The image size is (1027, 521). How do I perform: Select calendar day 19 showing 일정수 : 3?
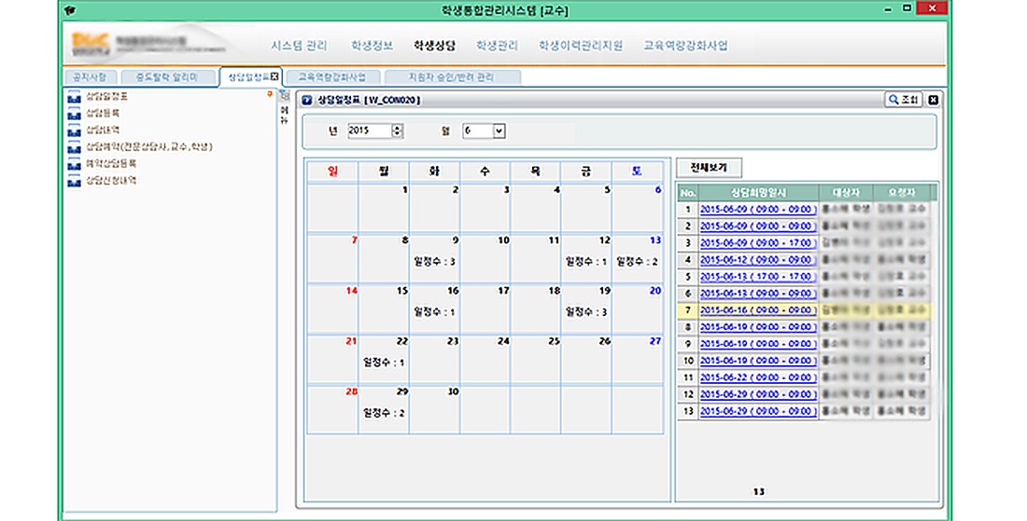pos(586,308)
